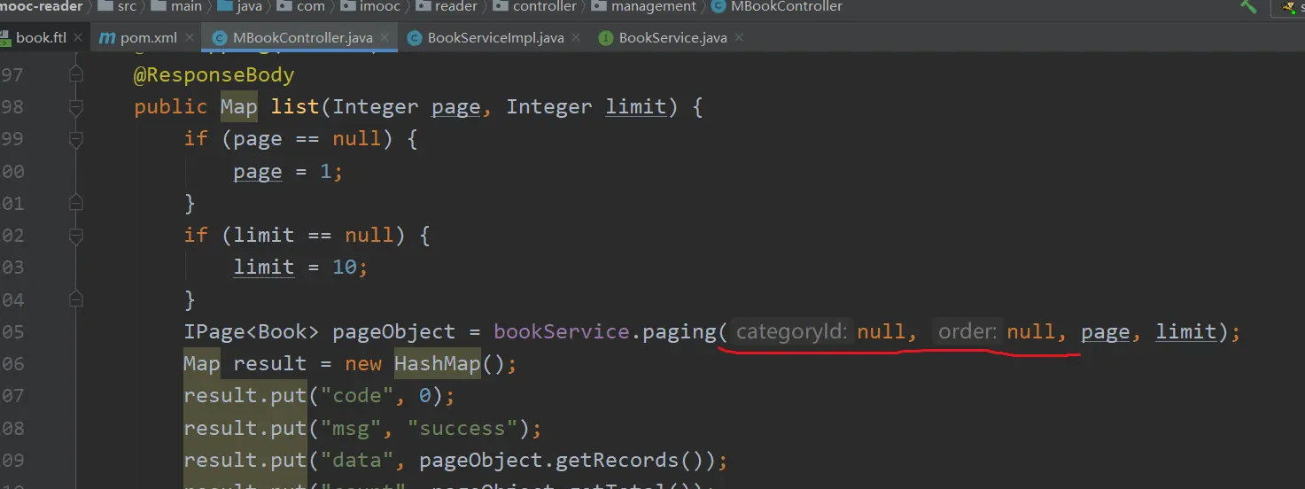Click the limit argument in paging call

[x=1185, y=332]
